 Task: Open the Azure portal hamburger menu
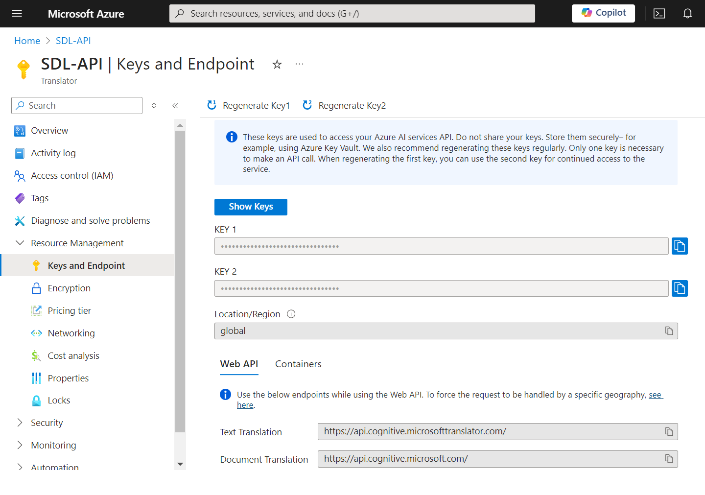click(17, 14)
